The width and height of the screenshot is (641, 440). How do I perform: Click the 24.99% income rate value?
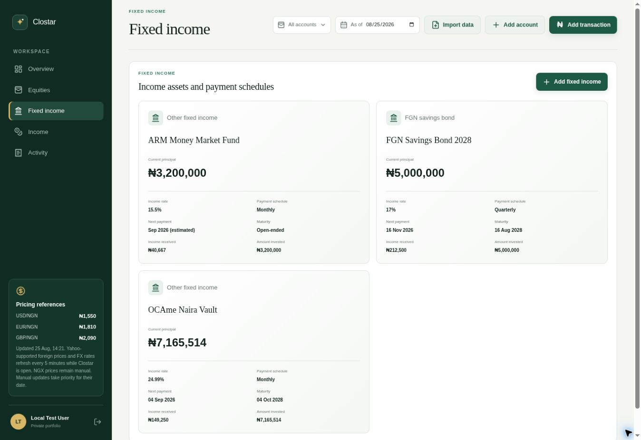tap(156, 380)
